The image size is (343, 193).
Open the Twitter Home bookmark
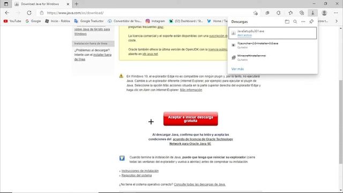[x=217, y=21]
